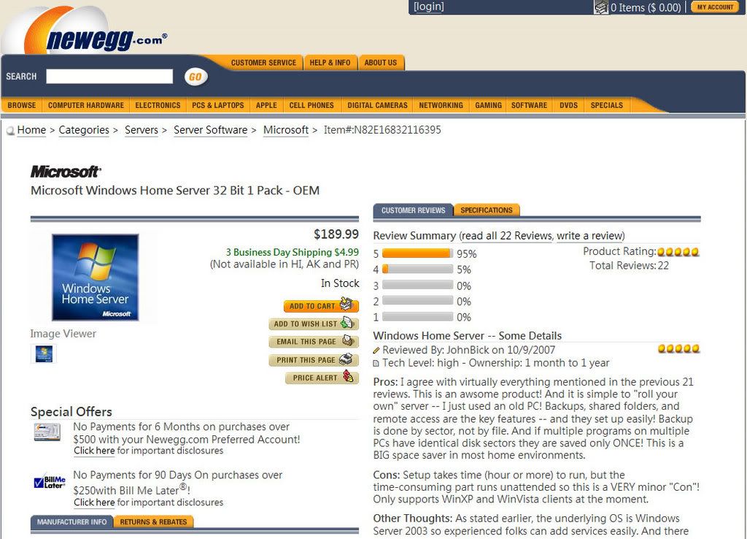This screenshot has width=747, height=539.
Task: Go to Server Software breadcrumb link
Action: (210, 130)
